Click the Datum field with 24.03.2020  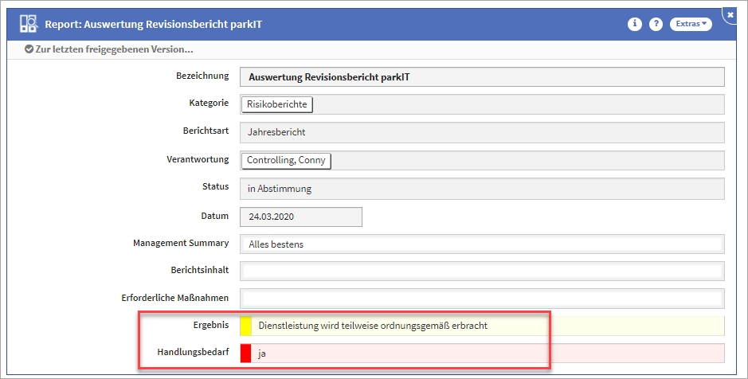click(301, 217)
